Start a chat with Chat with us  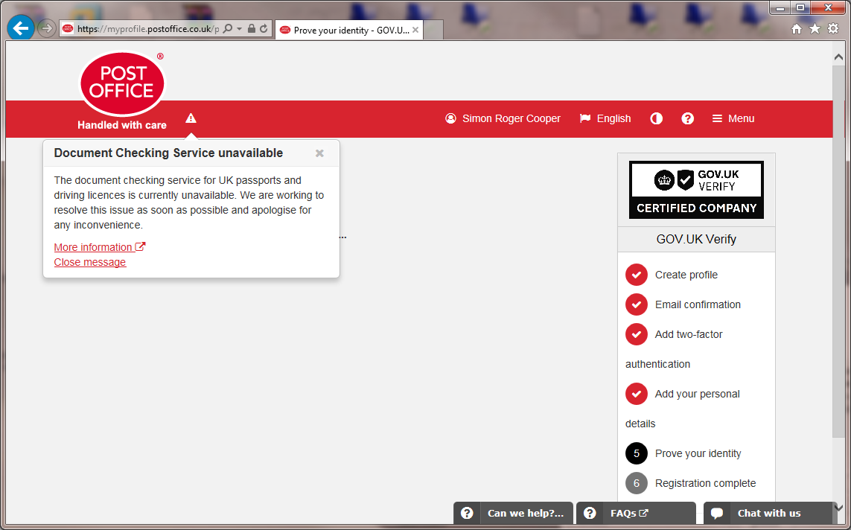point(768,513)
